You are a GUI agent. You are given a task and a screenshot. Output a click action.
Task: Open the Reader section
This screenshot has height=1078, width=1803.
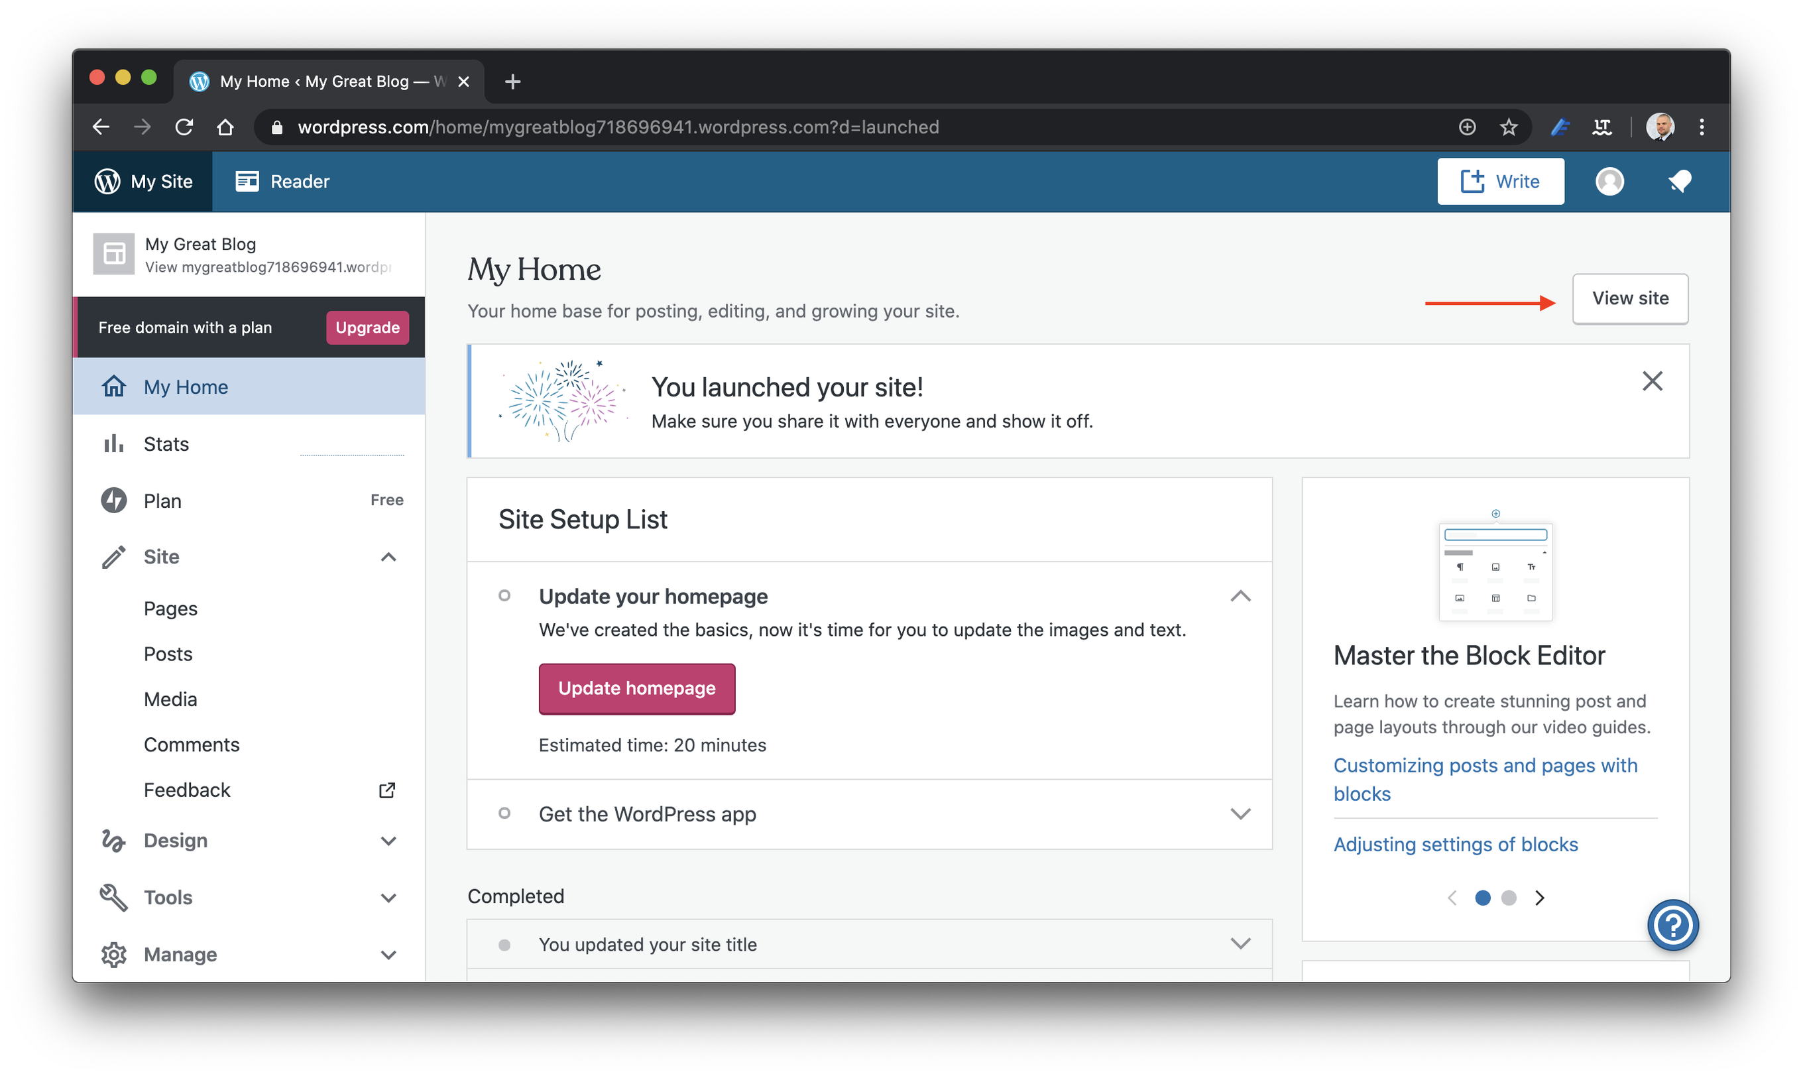coord(282,182)
